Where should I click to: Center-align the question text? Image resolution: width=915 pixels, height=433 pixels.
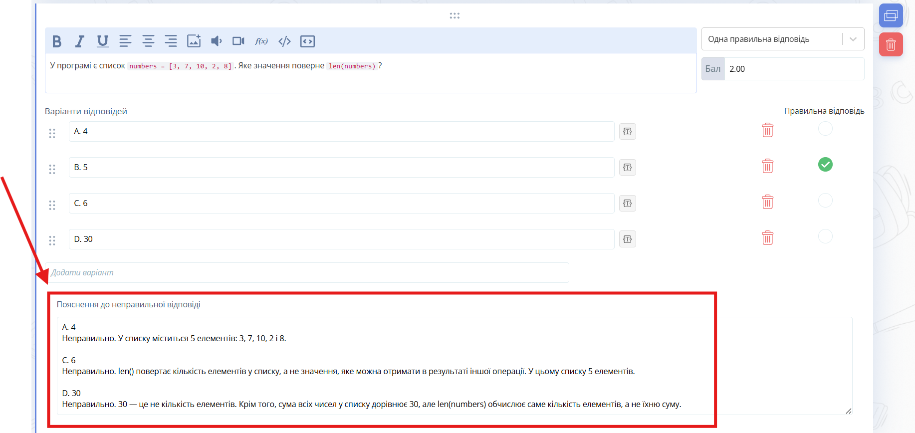coord(148,41)
